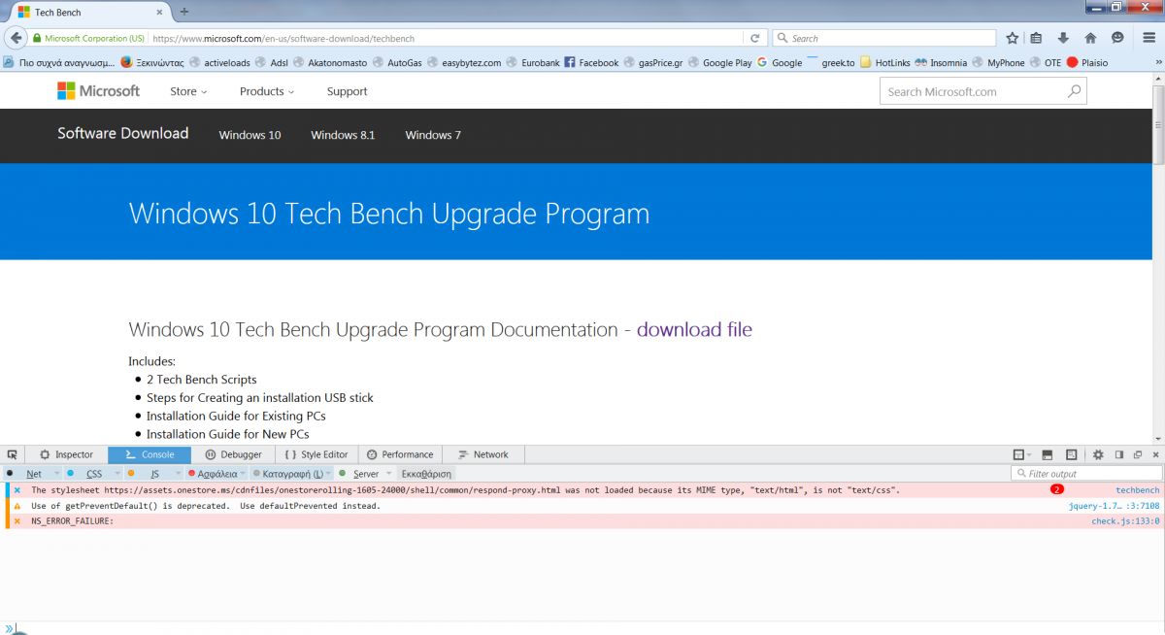Expand the Store dropdown in Microsoft header
Image resolution: width=1165 pixels, height=635 pixels.
188,91
